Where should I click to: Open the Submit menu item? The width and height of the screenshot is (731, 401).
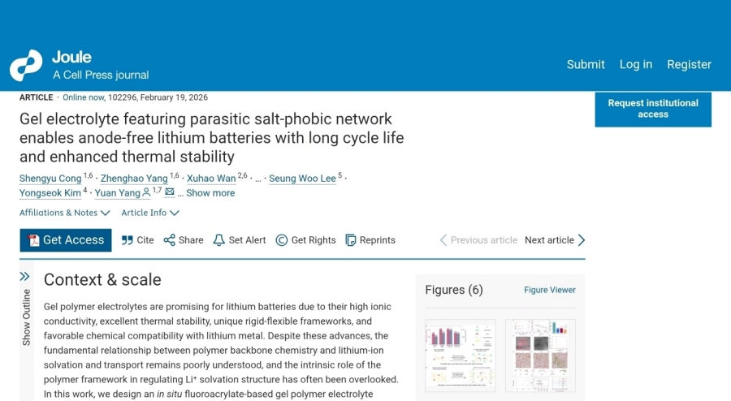[x=586, y=64]
